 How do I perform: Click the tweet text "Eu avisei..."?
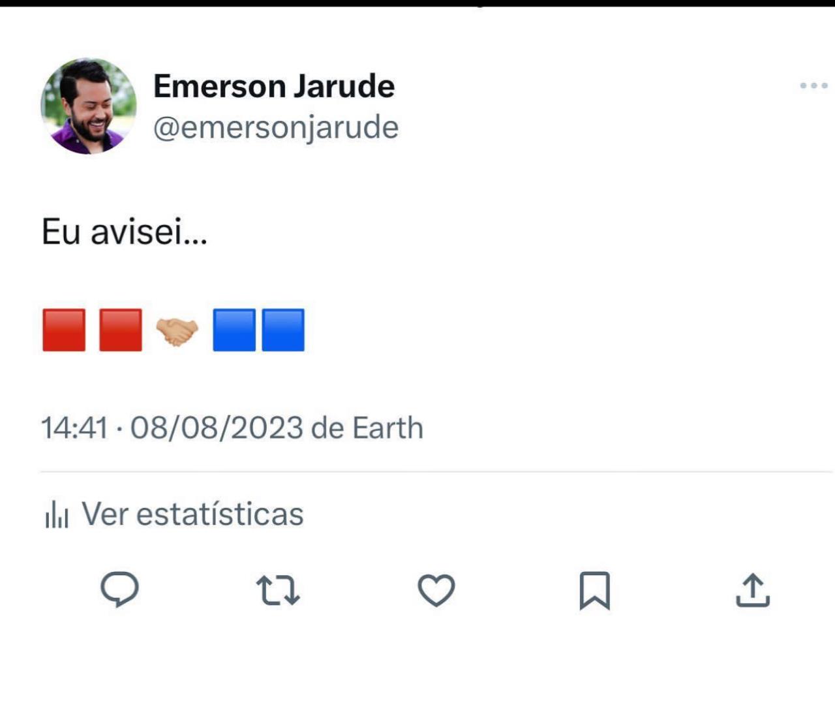125,231
